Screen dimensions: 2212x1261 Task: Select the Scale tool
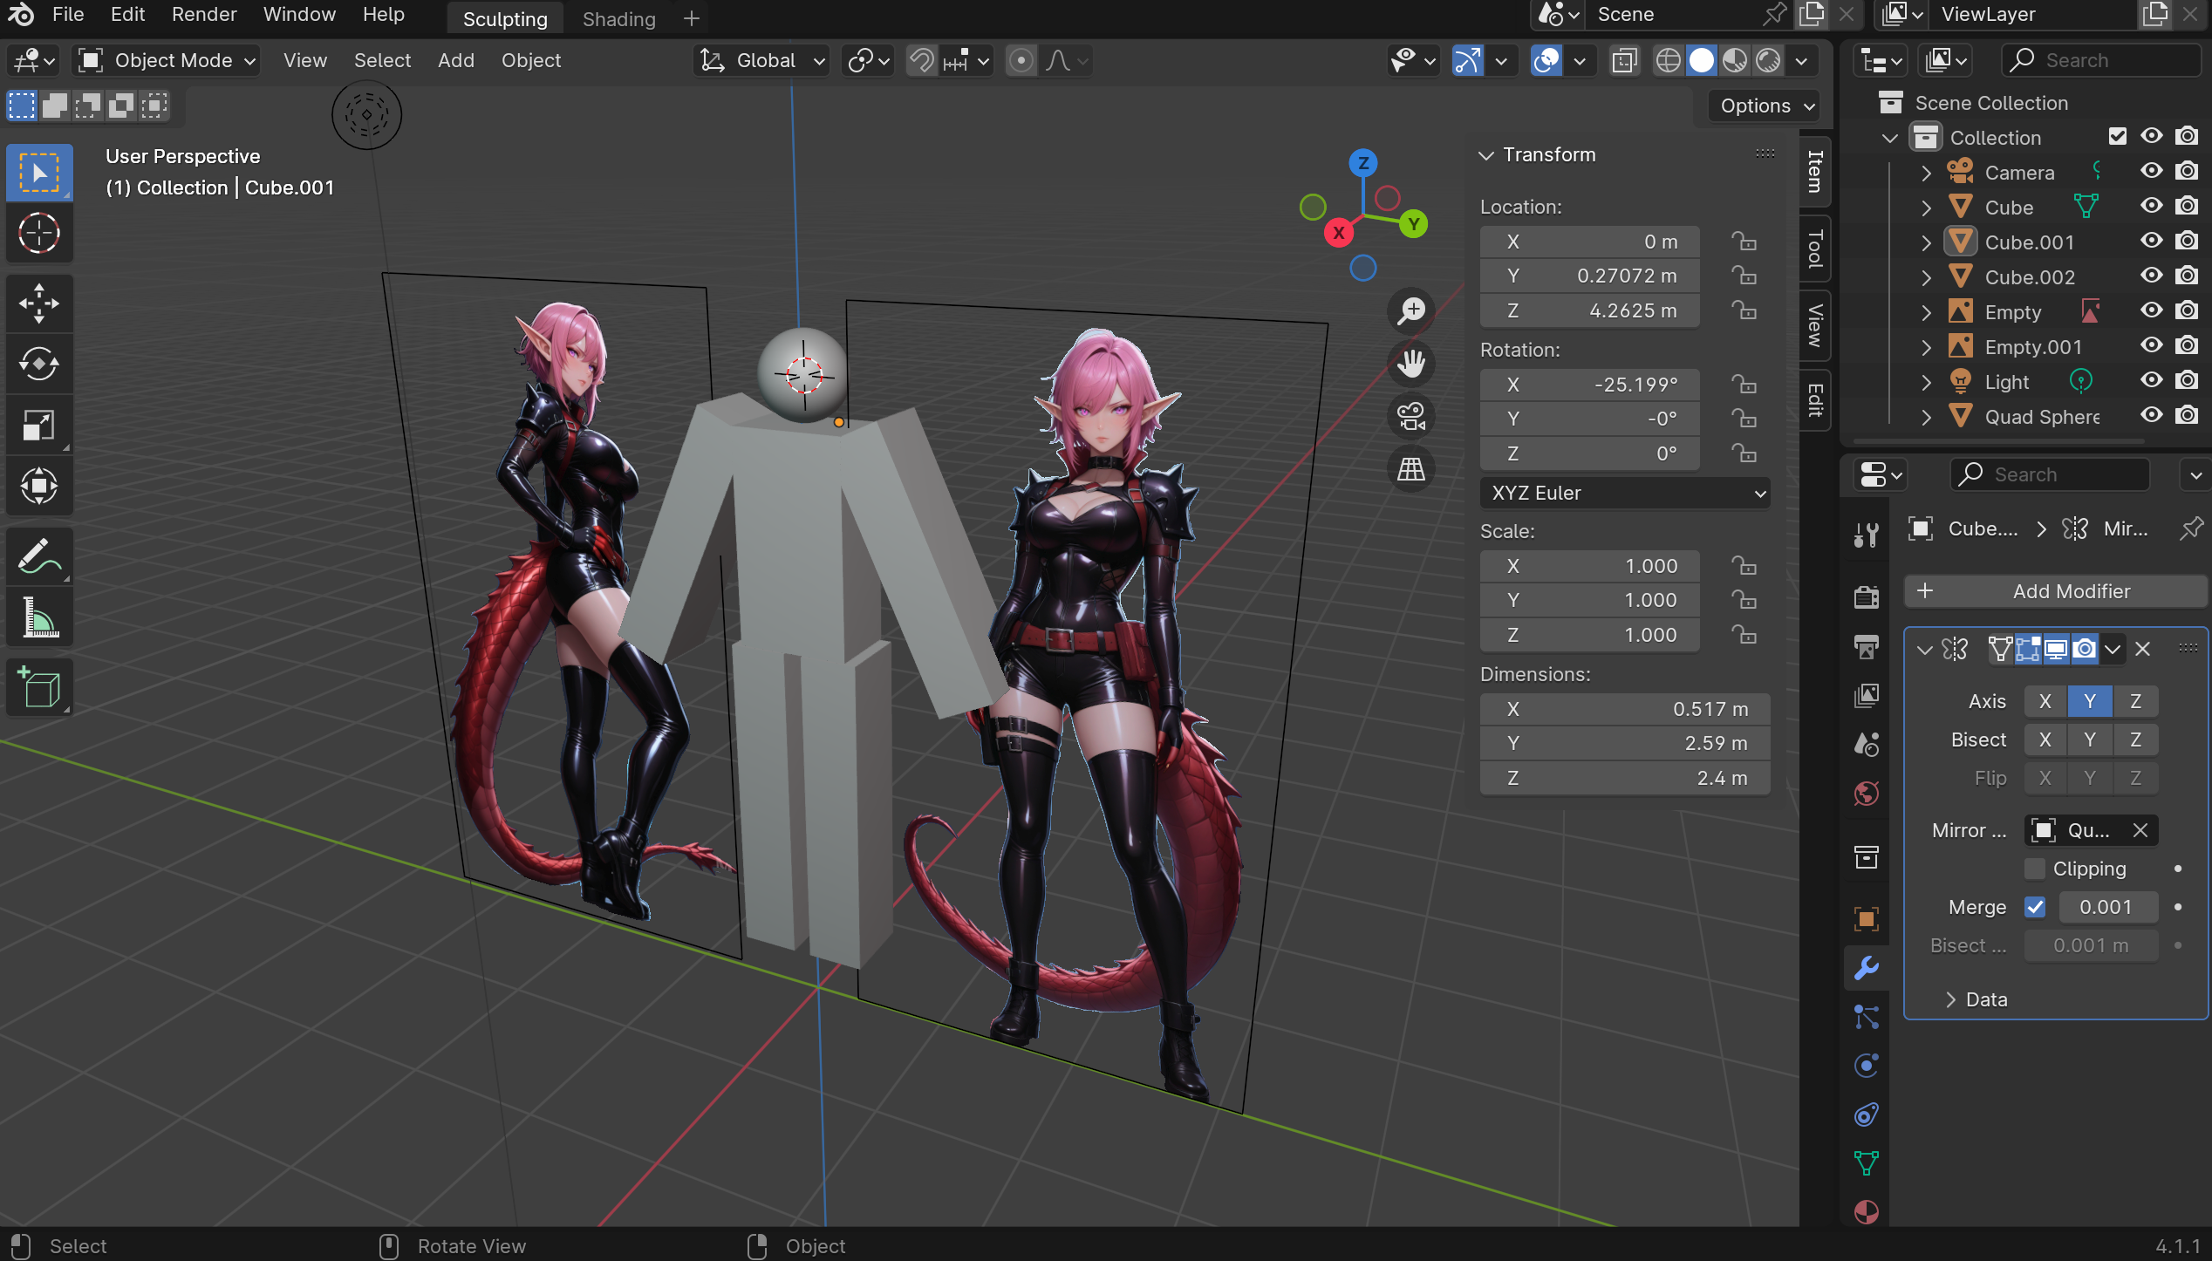39,426
